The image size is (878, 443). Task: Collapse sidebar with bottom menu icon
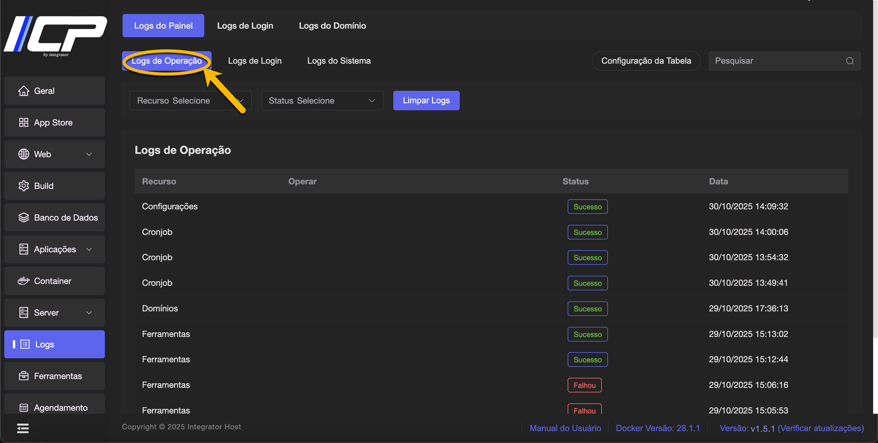pos(23,428)
